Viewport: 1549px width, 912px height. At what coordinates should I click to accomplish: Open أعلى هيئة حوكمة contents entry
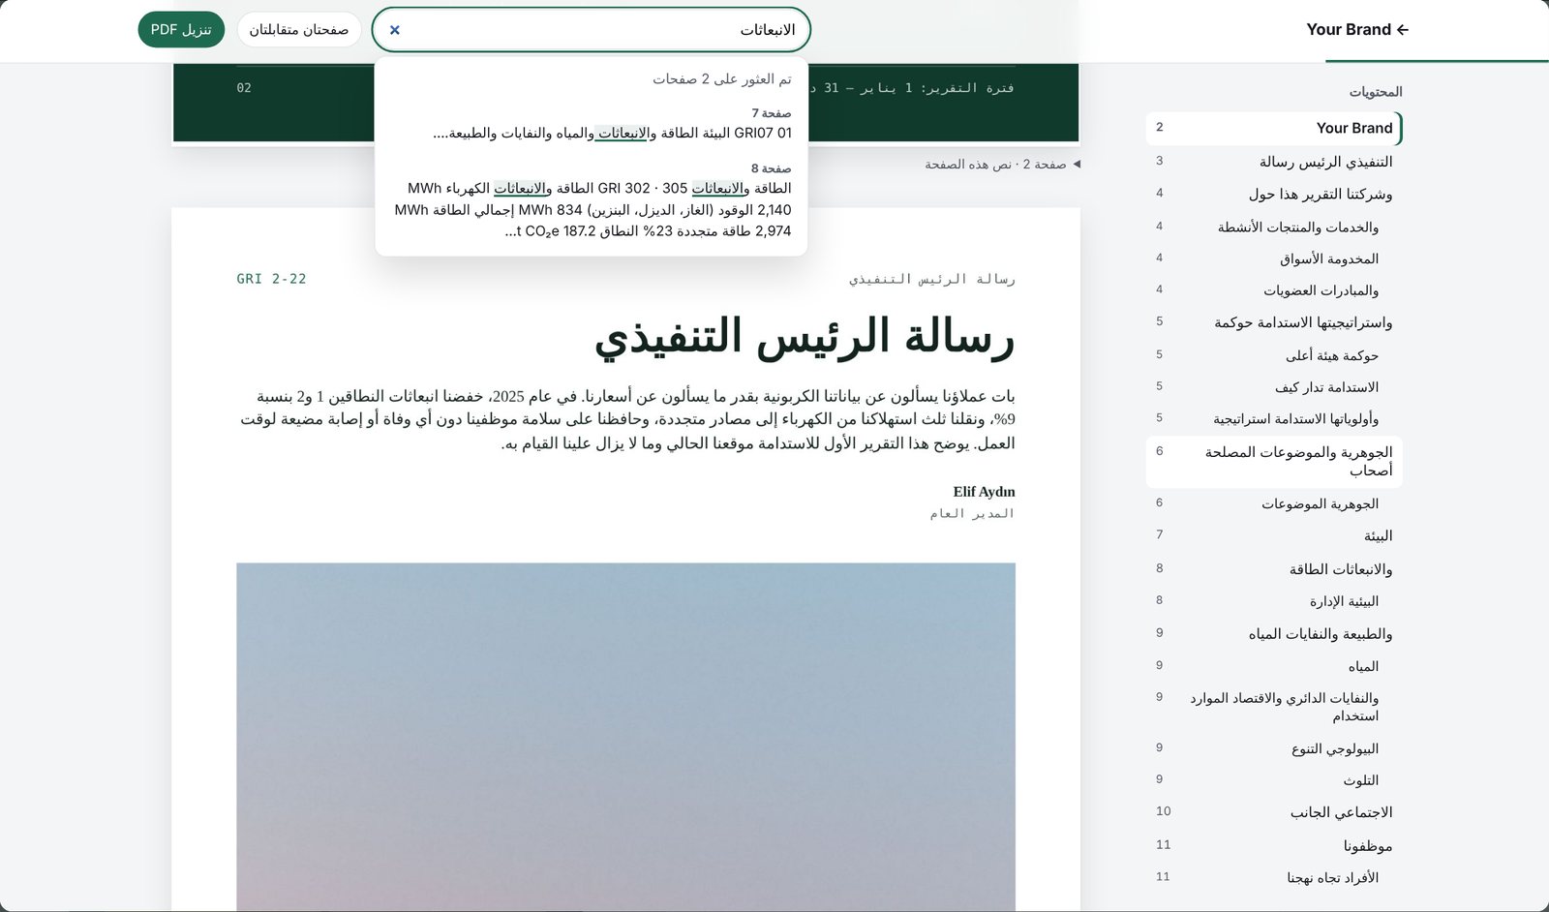point(1273,355)
